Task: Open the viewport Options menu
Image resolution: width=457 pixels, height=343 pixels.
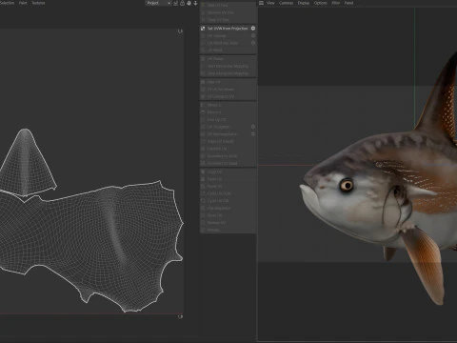Action: coord(320,3)
